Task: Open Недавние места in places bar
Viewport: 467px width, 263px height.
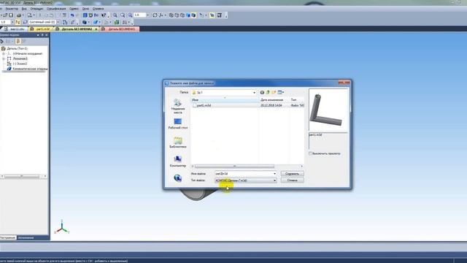Action: pos(178,107)
